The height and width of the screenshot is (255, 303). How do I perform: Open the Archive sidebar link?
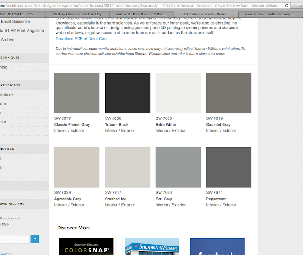click(8, 40)
